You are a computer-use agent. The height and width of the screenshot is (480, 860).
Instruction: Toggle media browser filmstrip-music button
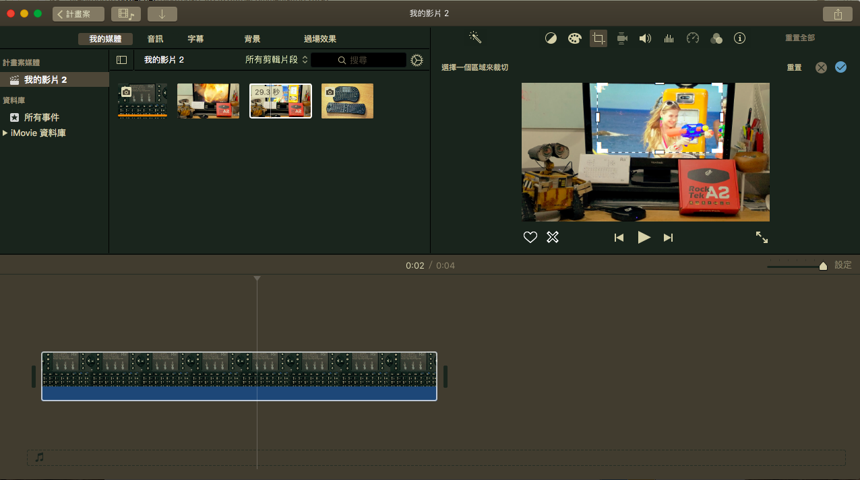pos(126,13)
